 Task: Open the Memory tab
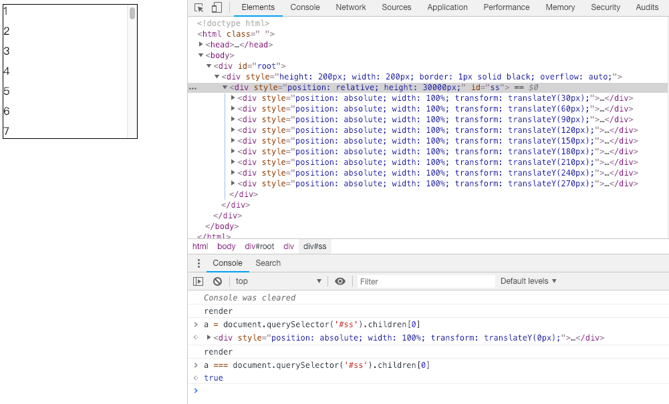pyautogui.click(x=560, y=7)
